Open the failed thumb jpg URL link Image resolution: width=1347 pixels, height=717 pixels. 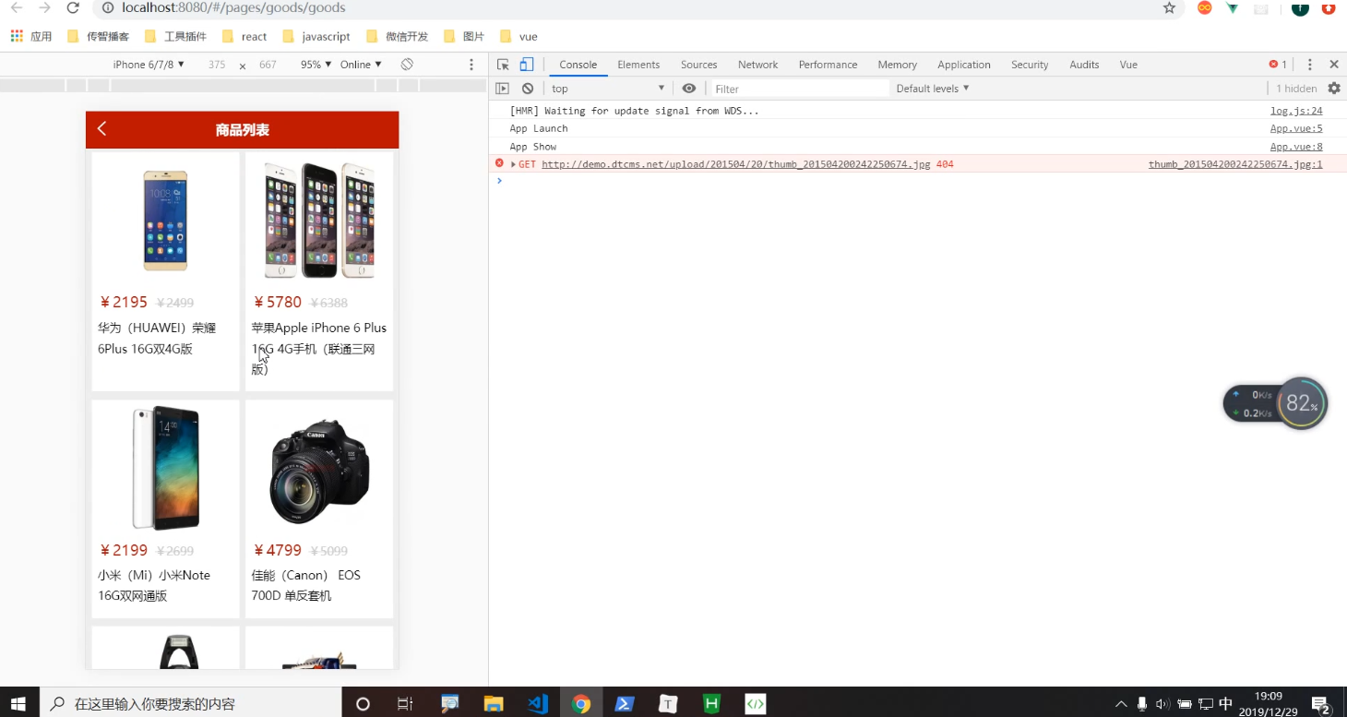point(735,164)
